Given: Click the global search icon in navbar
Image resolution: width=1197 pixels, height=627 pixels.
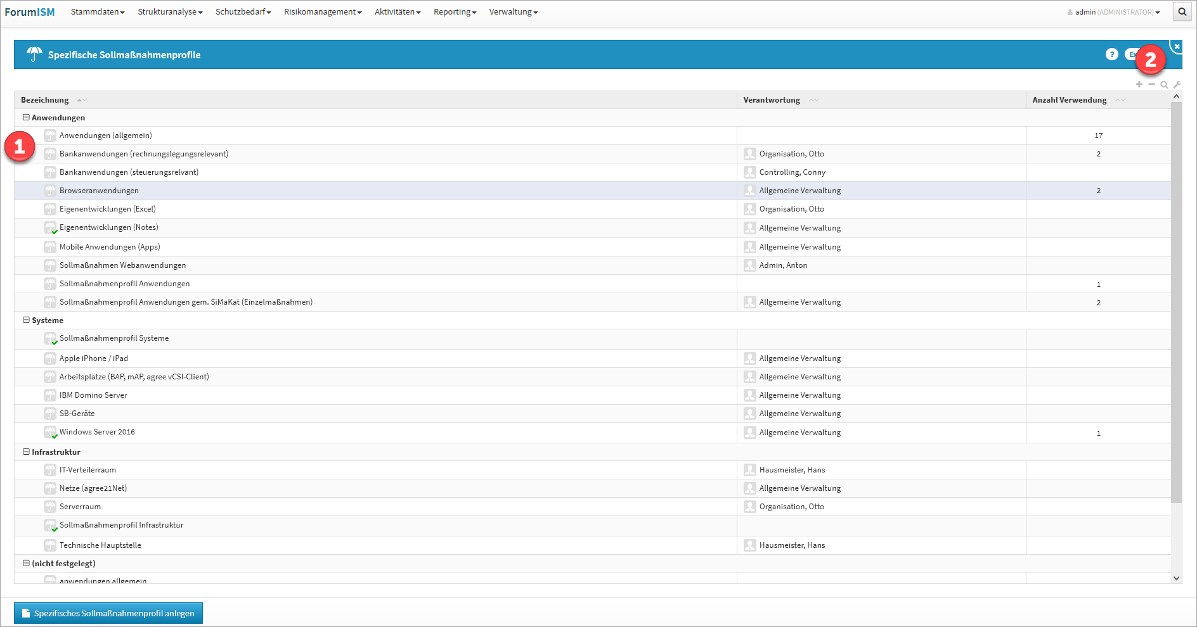Looking at the screenshot, I should point(1182,12).
